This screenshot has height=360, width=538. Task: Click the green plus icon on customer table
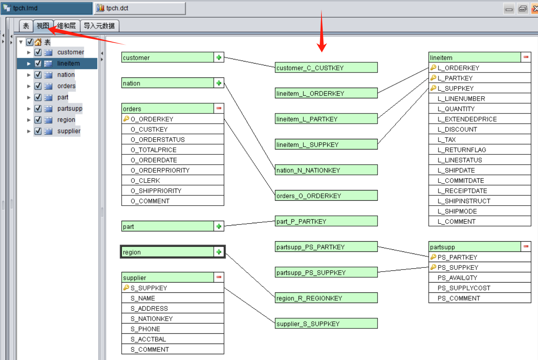click(x=219, y=58)
